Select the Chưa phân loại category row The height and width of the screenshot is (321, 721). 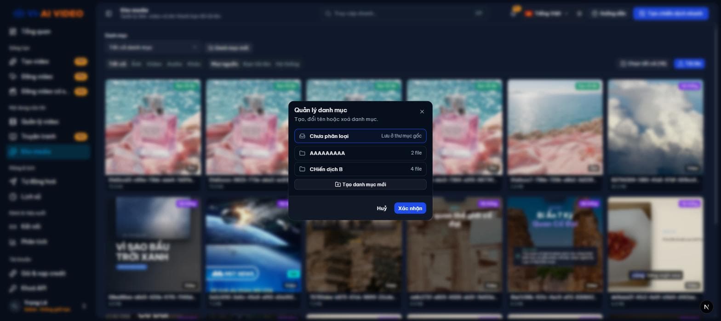click(x=360, y=136)
